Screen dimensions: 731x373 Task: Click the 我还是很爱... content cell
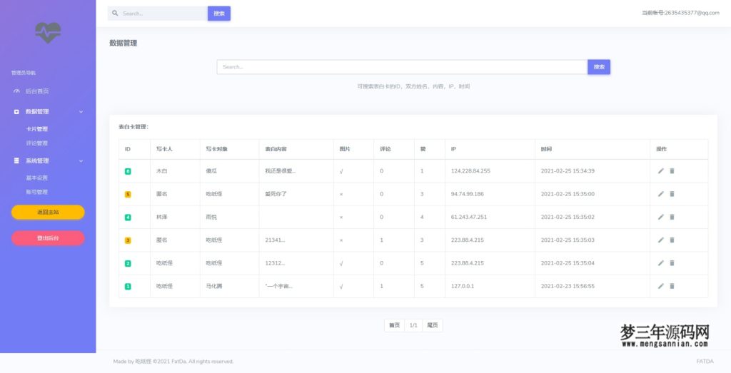(280, 171)
